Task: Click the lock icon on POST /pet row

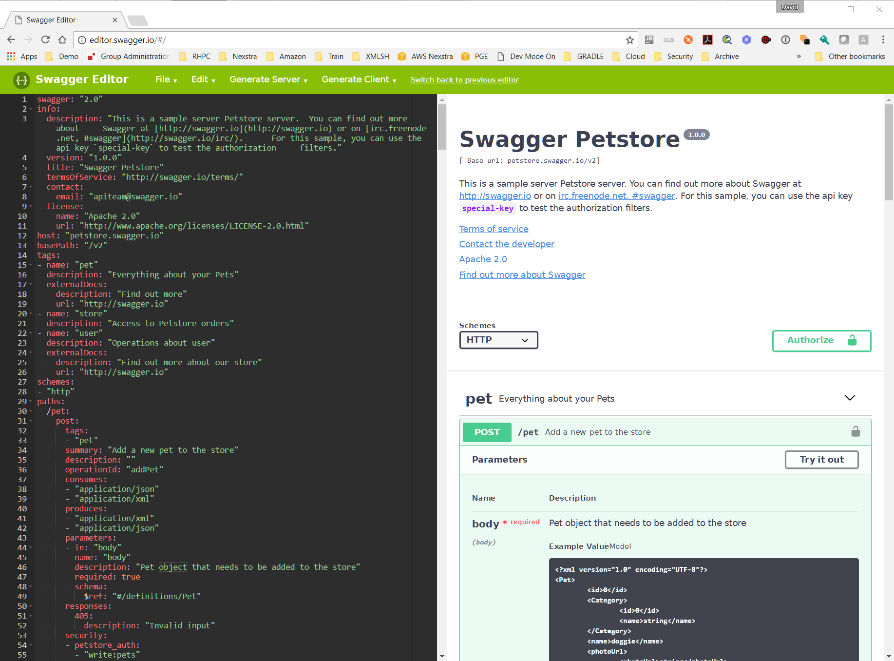Action: click(x=856, y=431)
